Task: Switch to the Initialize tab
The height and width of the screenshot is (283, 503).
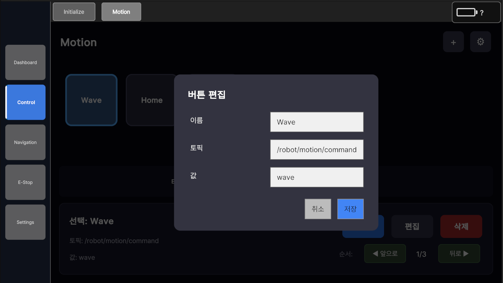Action: click(74, 12)
